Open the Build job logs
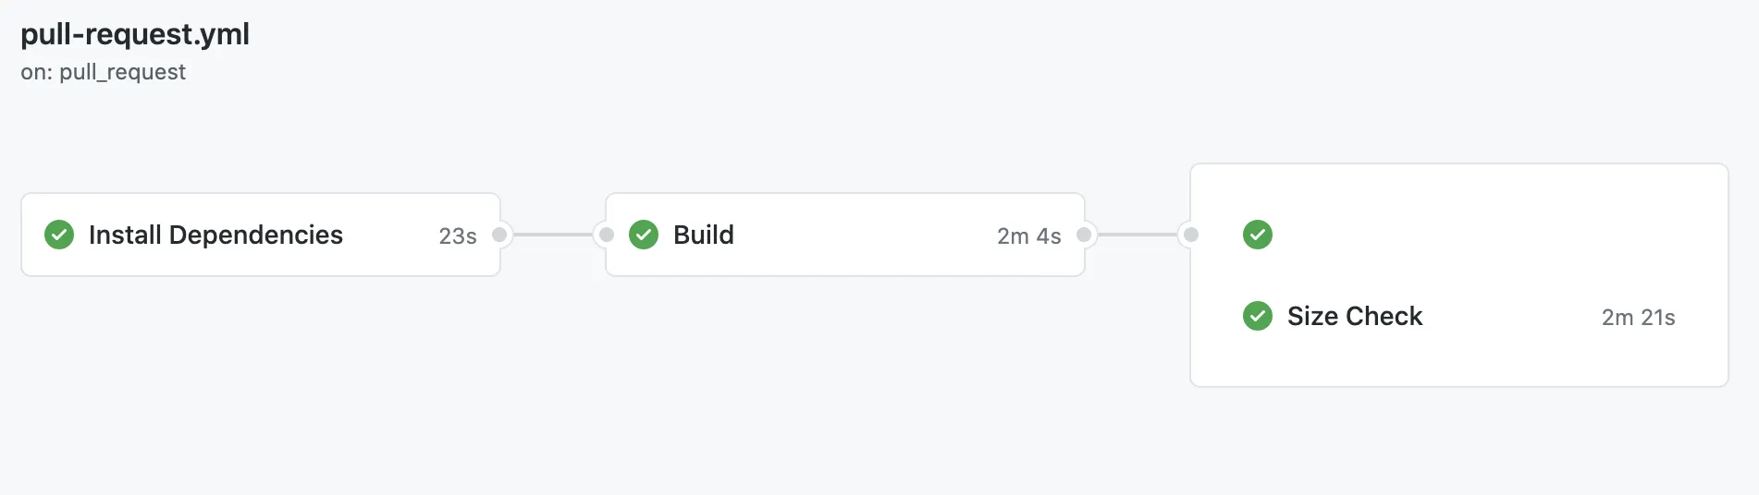This screenshot has height=495, width=1759. (704, 235)
